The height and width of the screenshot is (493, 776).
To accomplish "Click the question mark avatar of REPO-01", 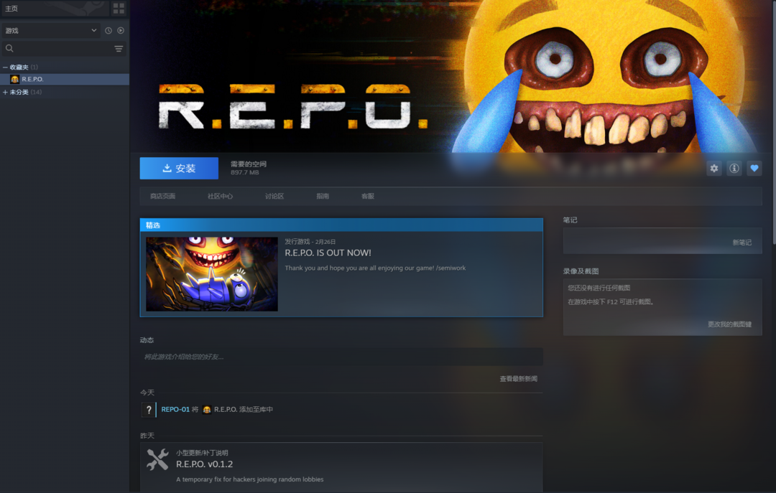I will click(x=149, y=410).
